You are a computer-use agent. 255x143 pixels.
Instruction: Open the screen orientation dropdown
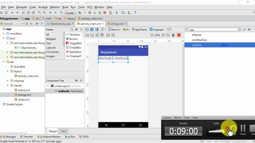[103, 29]
